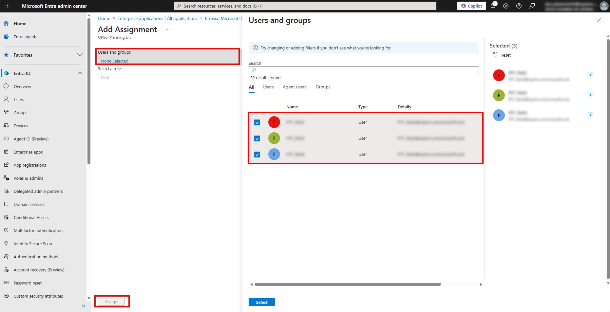Collapse the Entra ID section
This screenshot has width=610, height=312.
click(80, 73)
